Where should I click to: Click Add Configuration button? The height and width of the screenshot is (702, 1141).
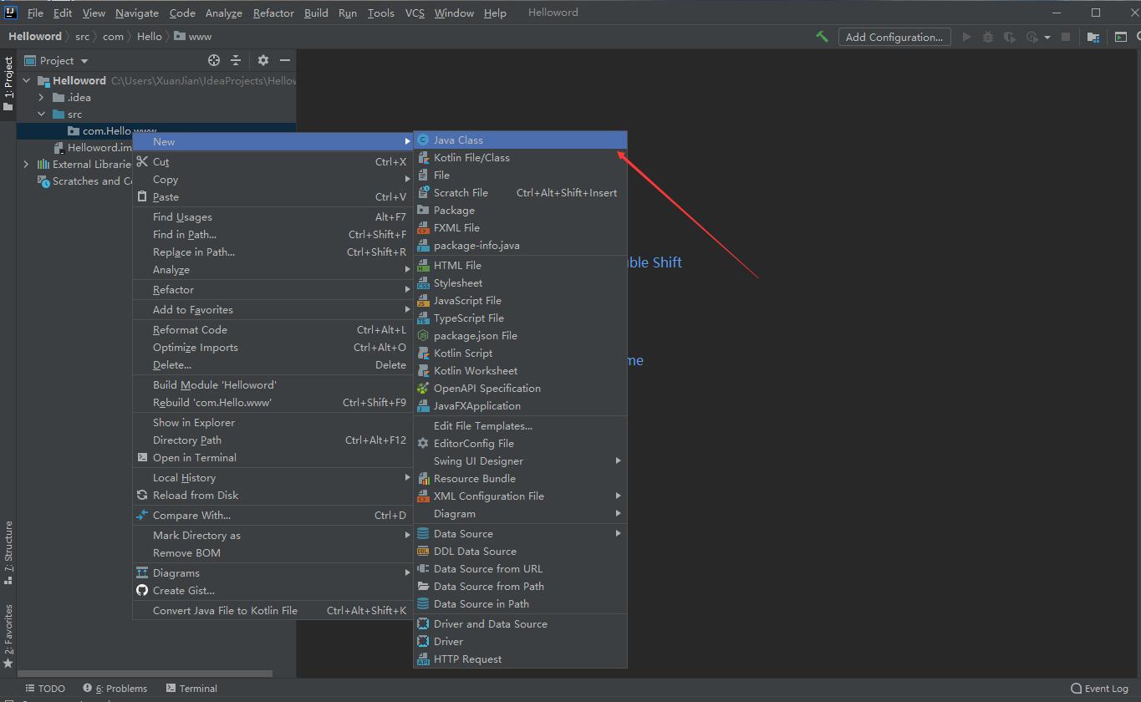(894, 37)
